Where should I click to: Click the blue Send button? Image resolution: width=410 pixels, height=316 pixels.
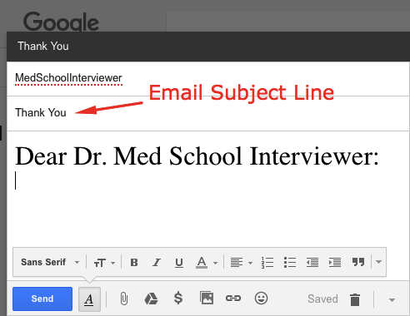[x=42, y=299]
